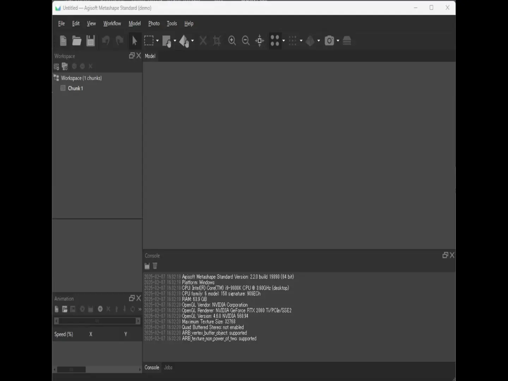This screenshot has width=508, height=381.
Task: Open the Model view mode dropdown arrow
Action: coord(319,41)
